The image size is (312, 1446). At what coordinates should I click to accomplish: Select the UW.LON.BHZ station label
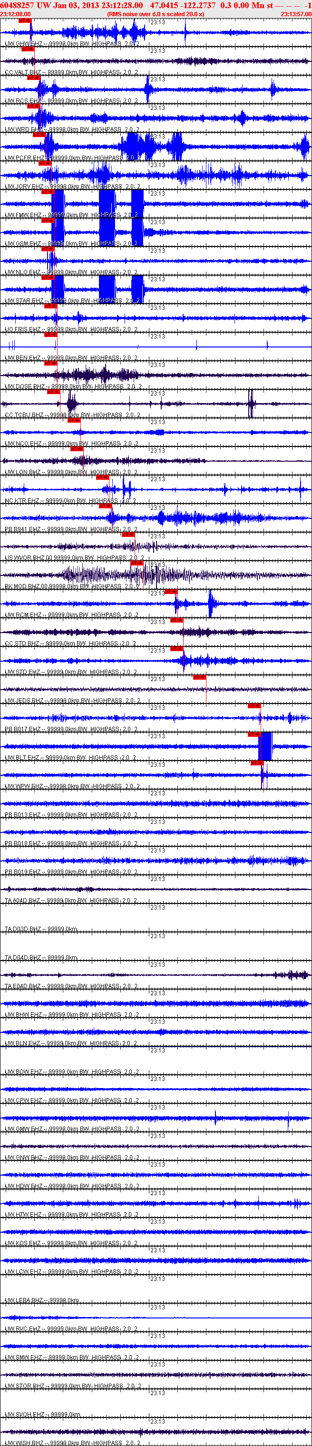[71, 473]
